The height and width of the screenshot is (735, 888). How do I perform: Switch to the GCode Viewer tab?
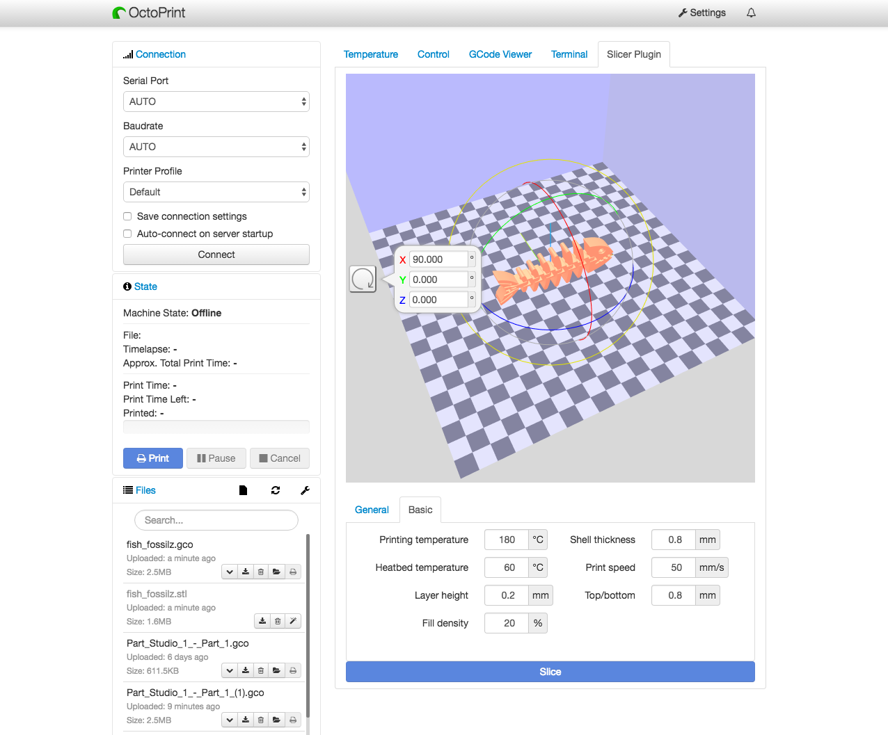click(x=500, y=54)
